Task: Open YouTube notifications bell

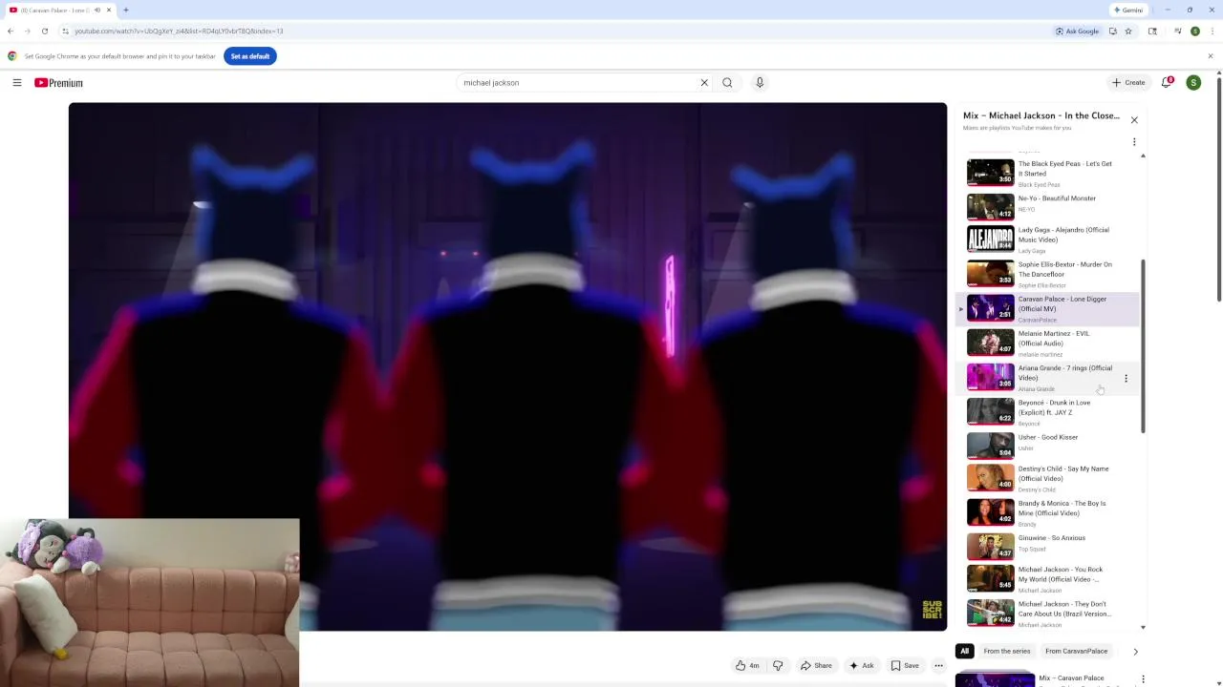Action: (1168, 83)
